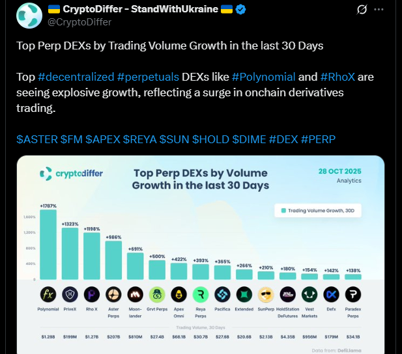Click the CryptoDiffer profile avatar
Screen dimensions: 402x354
point(27,15)
